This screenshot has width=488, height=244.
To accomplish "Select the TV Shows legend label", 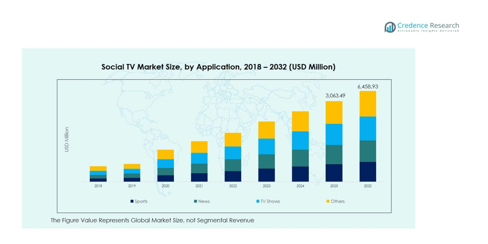I will [270, 201].
